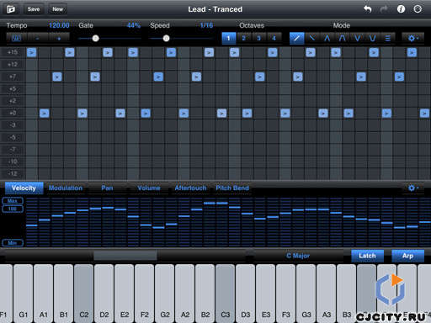Tap the tempo metronome icon
431x323 pixels.
[x=17, y=38]
